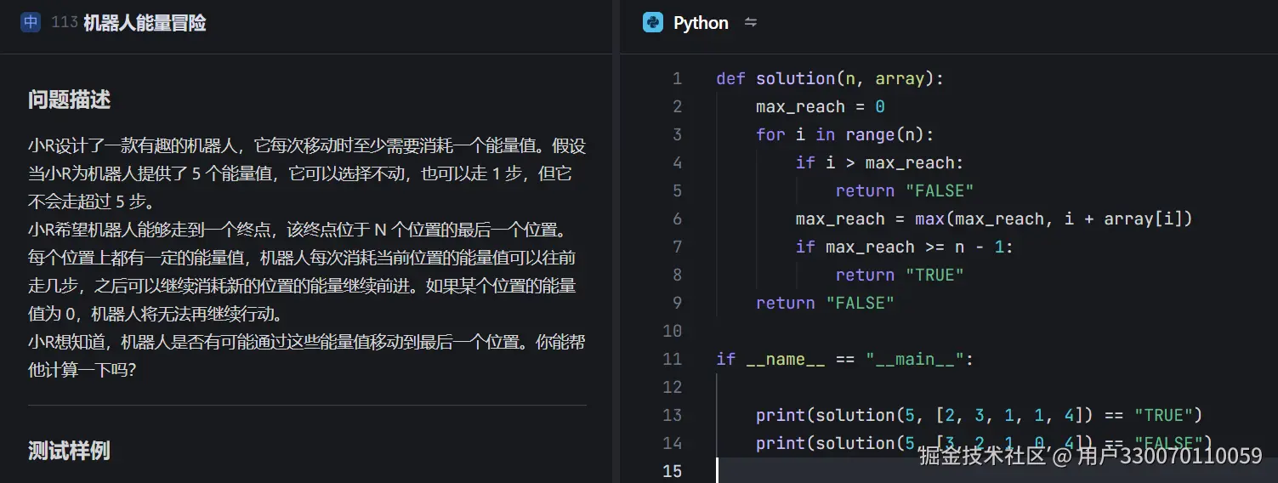The width and height of the screenshot is (1278, 483).
Task: Click line number 4 in gutter
Action: pos(677,162)
